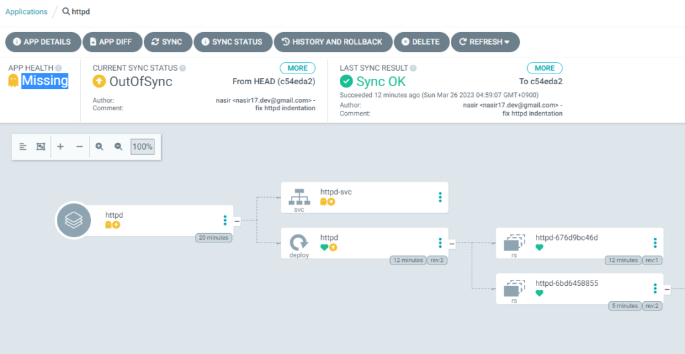Open the REFRESH dropdown button

(486, 42)
